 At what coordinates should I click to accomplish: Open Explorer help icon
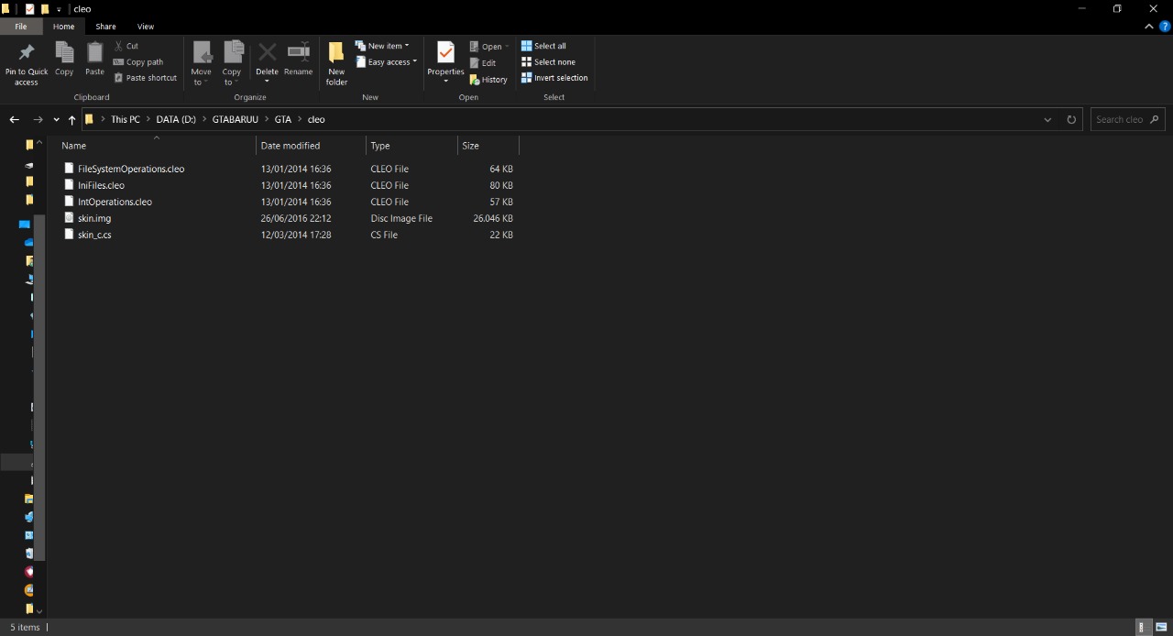coord(1165,27)
